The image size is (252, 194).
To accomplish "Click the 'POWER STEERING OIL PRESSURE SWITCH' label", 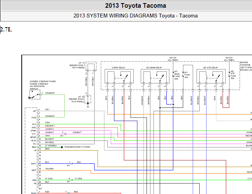I will click(39, 86).
